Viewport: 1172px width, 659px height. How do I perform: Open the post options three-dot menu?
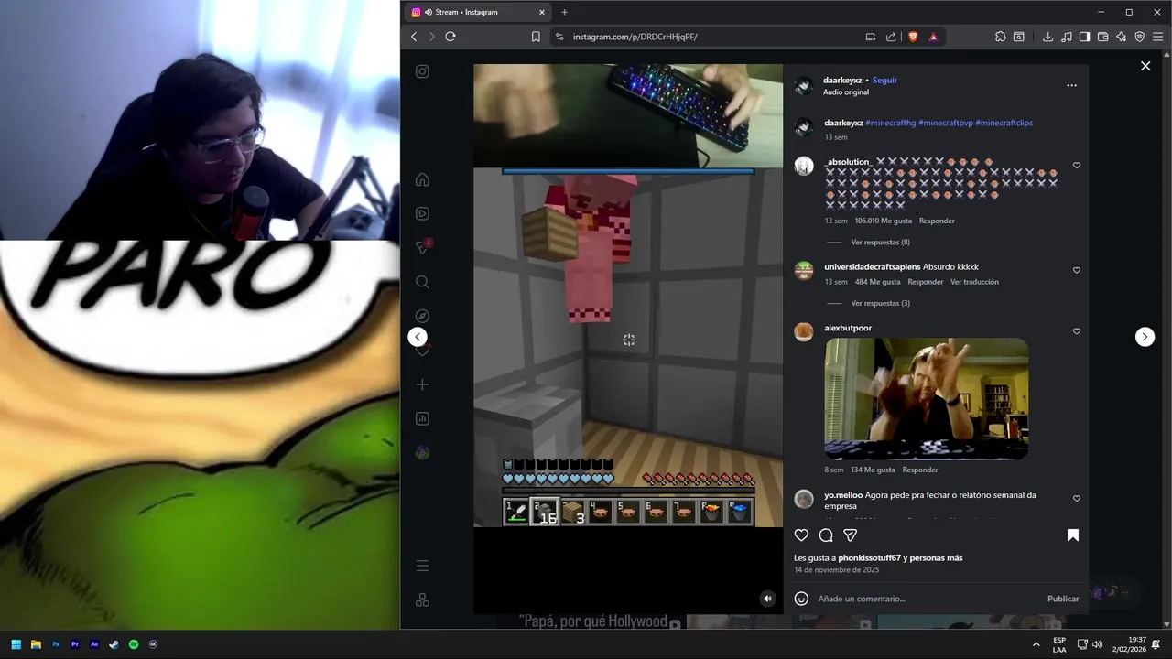coord(1071,85)
